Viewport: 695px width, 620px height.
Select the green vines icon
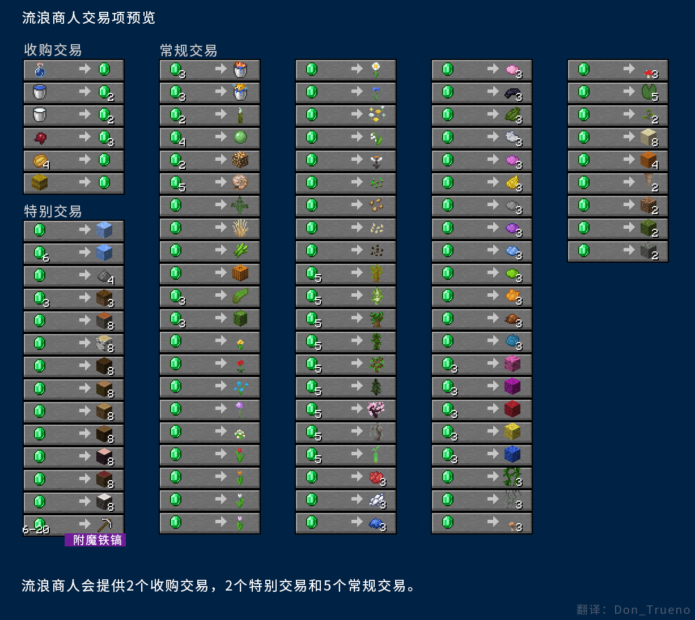click(512, 477)
